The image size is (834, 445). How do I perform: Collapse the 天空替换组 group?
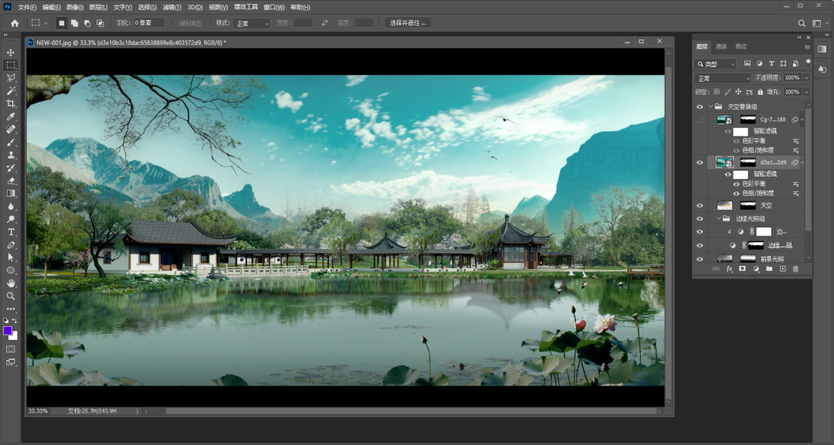pyautogui.click(x=710, y=106)
